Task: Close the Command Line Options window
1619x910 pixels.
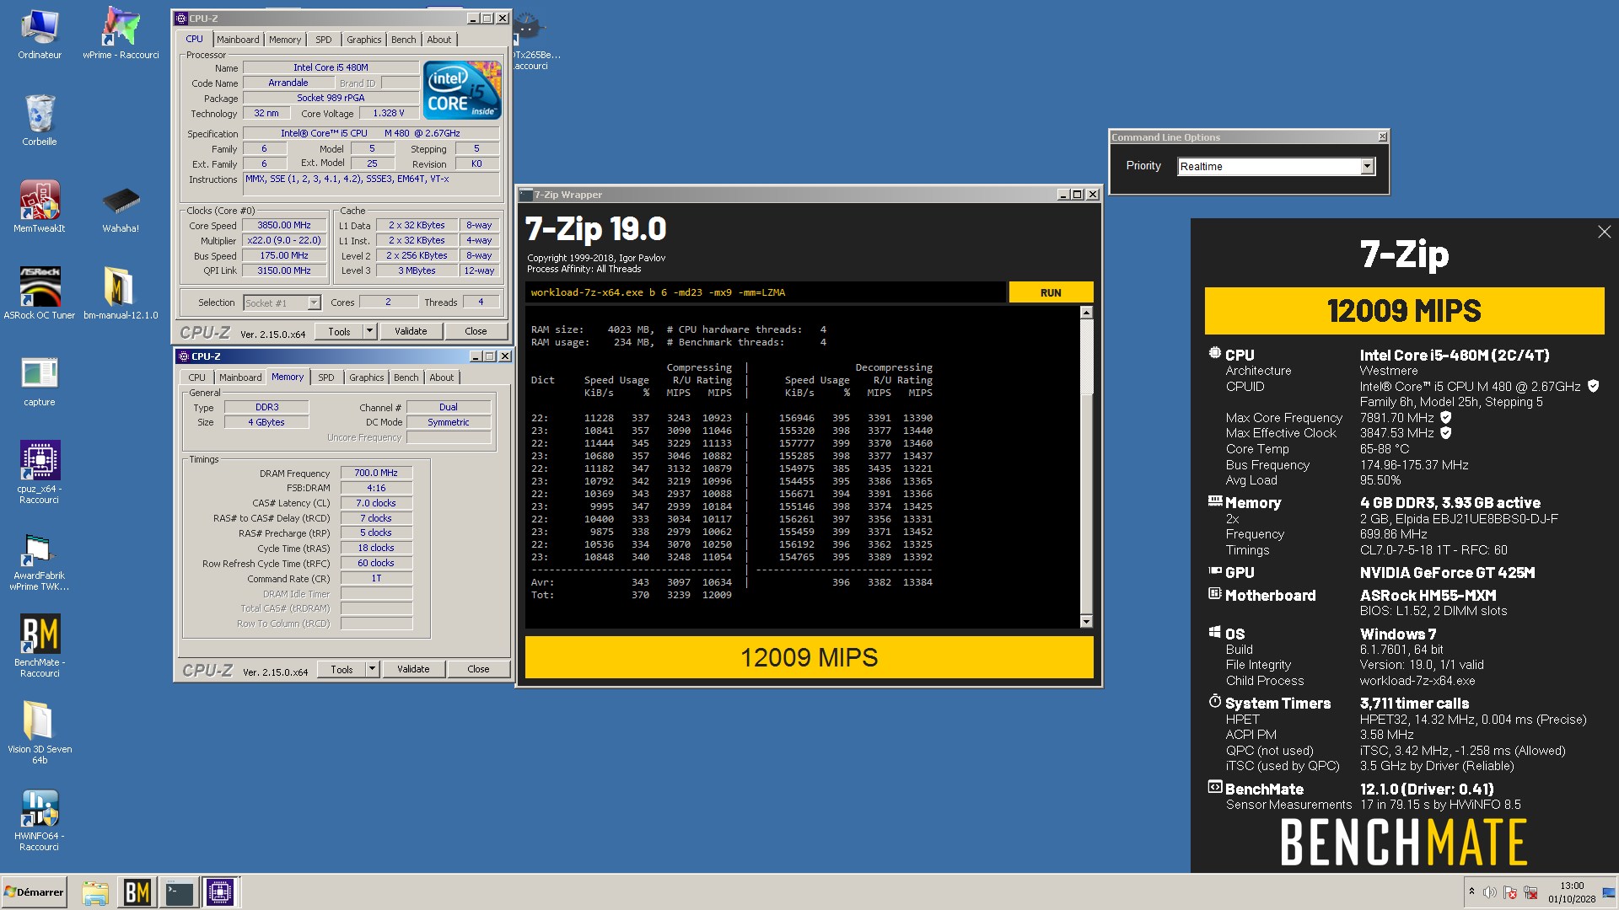Action: pyautogui.click(x=1382, y=136)
